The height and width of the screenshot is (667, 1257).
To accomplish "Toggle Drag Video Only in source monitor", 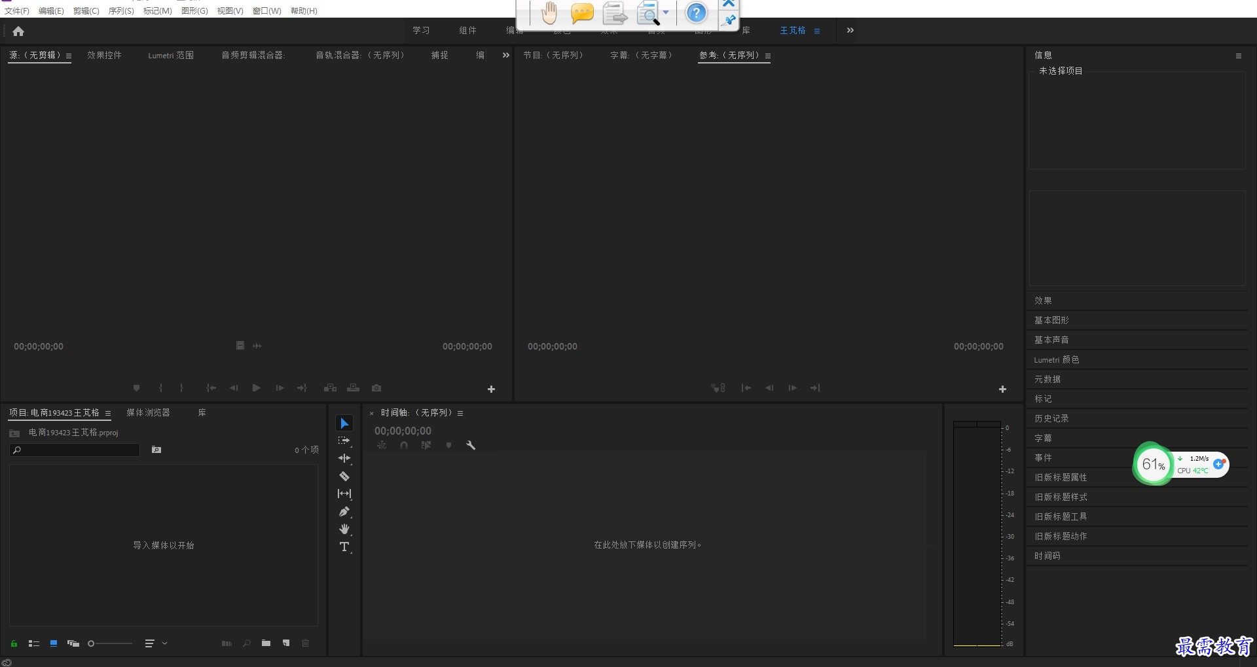I will pos(240,346).
